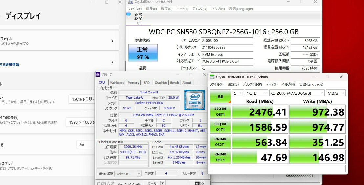Open the 1920 × 1080 display resolution dropdown
Image resolution: width=364 pixels, height=185 pixels.
tap(80, 122)
